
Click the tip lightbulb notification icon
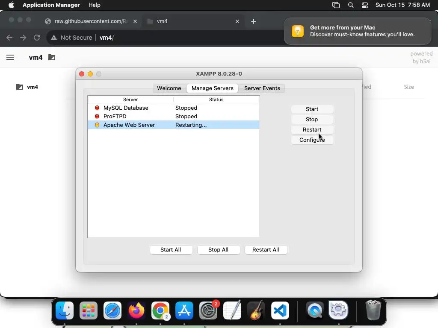coord(298,31)
